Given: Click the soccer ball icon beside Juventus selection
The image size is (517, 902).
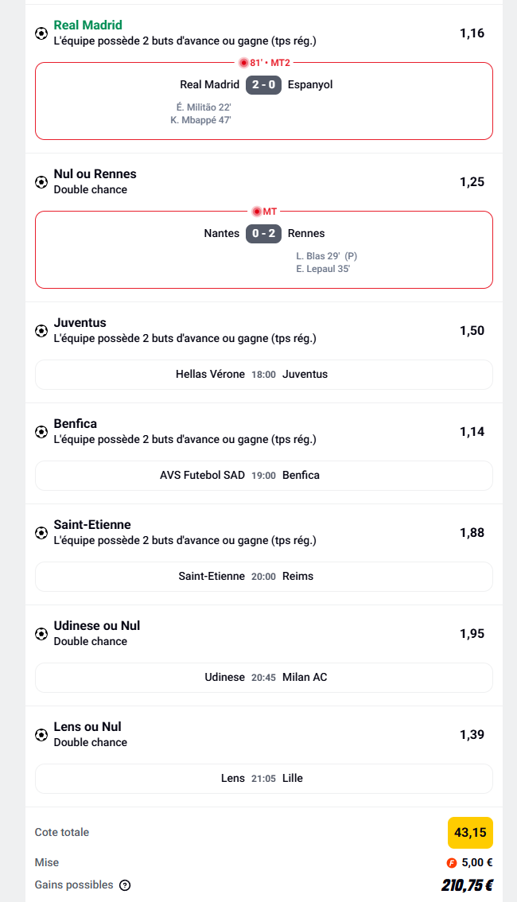Looking at the screenshot, I should click(x=41, y=331).
